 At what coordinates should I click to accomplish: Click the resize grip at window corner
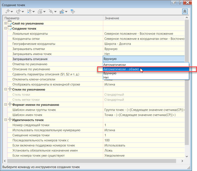(x=189, y=168)
